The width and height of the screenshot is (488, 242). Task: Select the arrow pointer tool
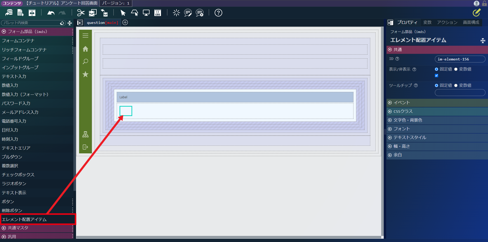pyautogui.click(x=123, y=13)
